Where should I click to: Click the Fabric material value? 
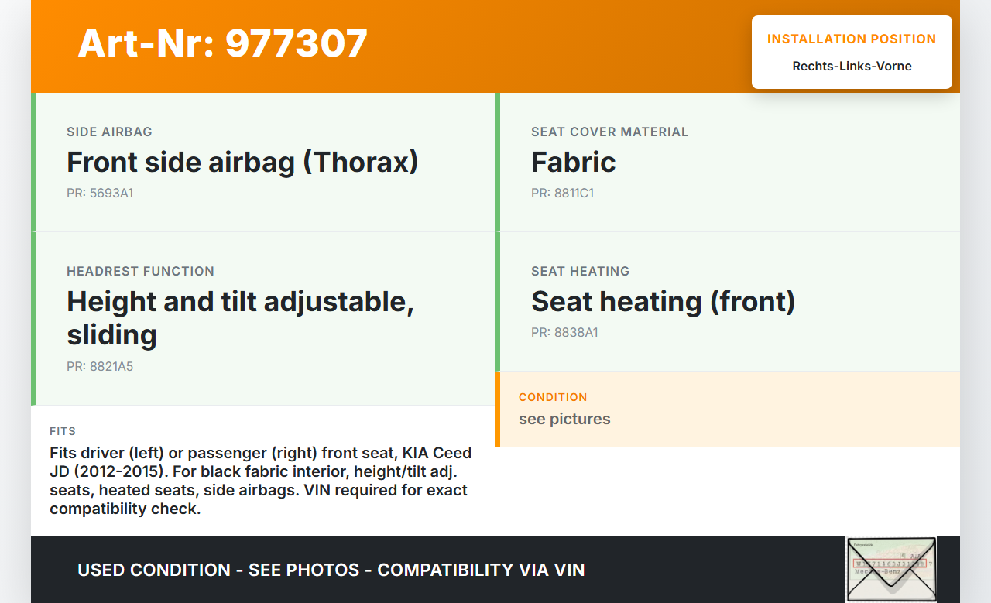573,163
